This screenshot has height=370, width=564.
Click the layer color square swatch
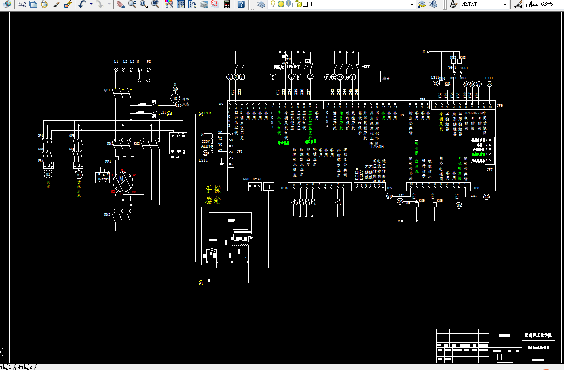pyautogui.click(x=305, y=4)
